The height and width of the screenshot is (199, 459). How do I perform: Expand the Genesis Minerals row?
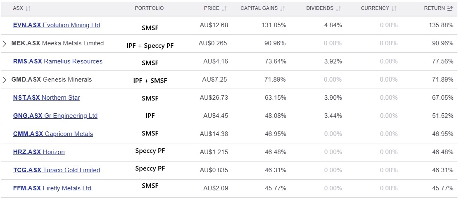coord(5,80)
